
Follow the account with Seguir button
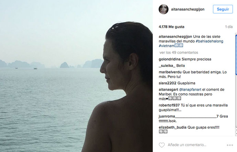[223, 9]
